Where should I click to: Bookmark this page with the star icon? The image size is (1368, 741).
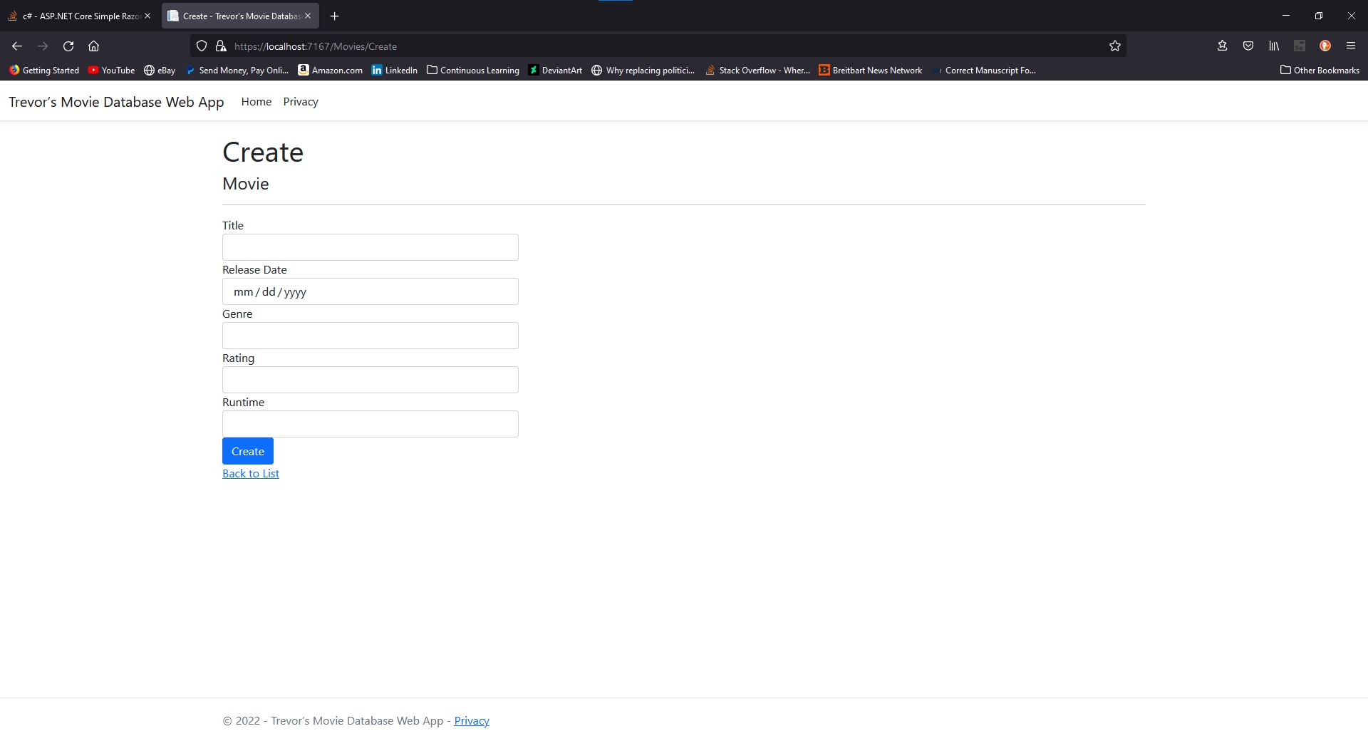[x=1115, y=46]
